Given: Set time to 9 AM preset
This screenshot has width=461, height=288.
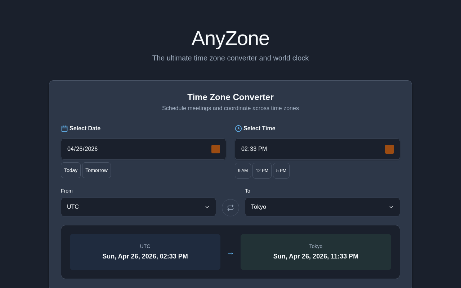Looking at the screenshot, I should coord(243,171).
